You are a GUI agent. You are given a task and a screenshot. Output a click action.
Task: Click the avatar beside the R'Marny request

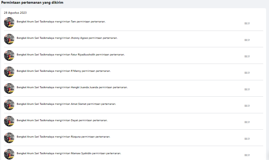(x=9, y=72)
